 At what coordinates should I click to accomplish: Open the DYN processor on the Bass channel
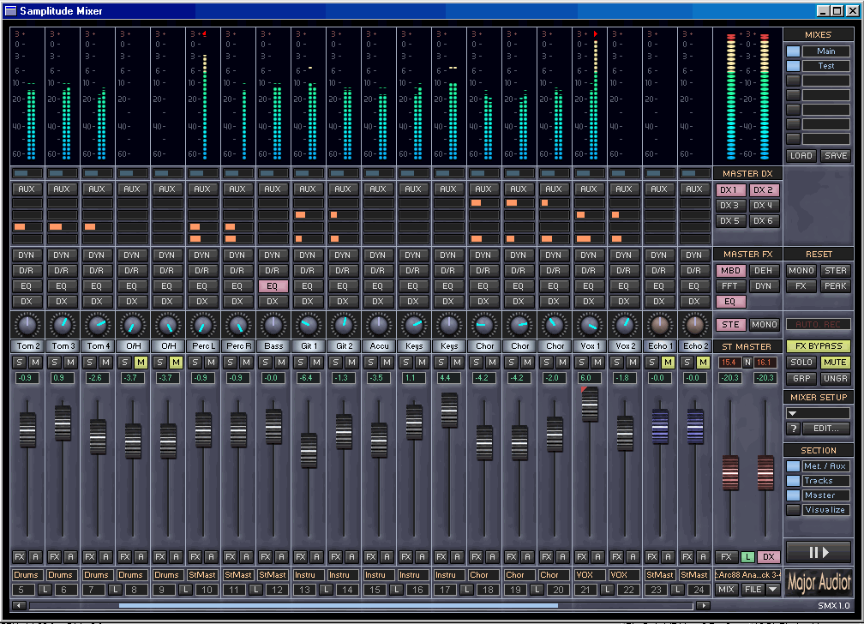pos(273,255)
